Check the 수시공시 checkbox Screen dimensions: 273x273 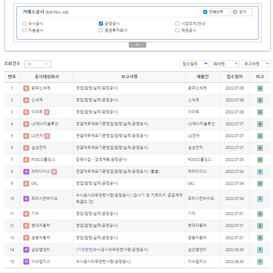click(24, 24)
